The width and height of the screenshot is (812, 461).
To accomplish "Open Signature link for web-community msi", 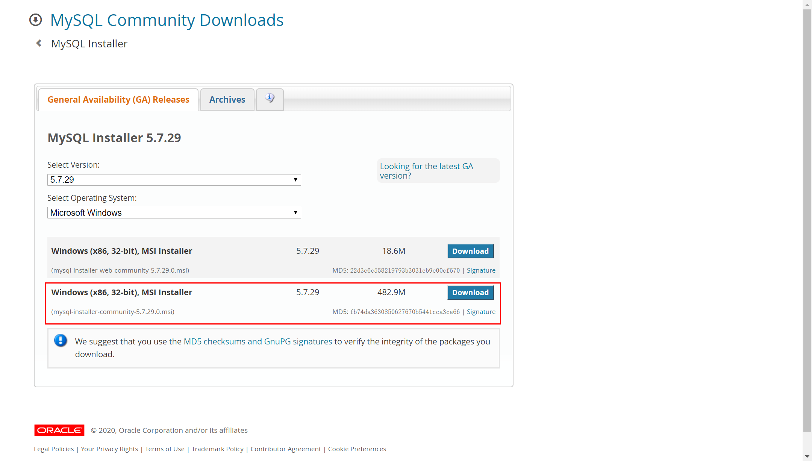I will coord(481,270).
